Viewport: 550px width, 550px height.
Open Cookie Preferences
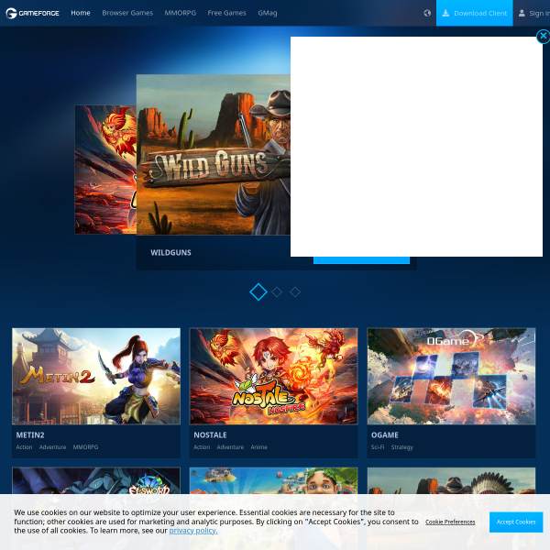pos(450,522)
